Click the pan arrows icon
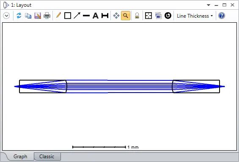This screenshot has height=162, width=239. pos(116,16)
